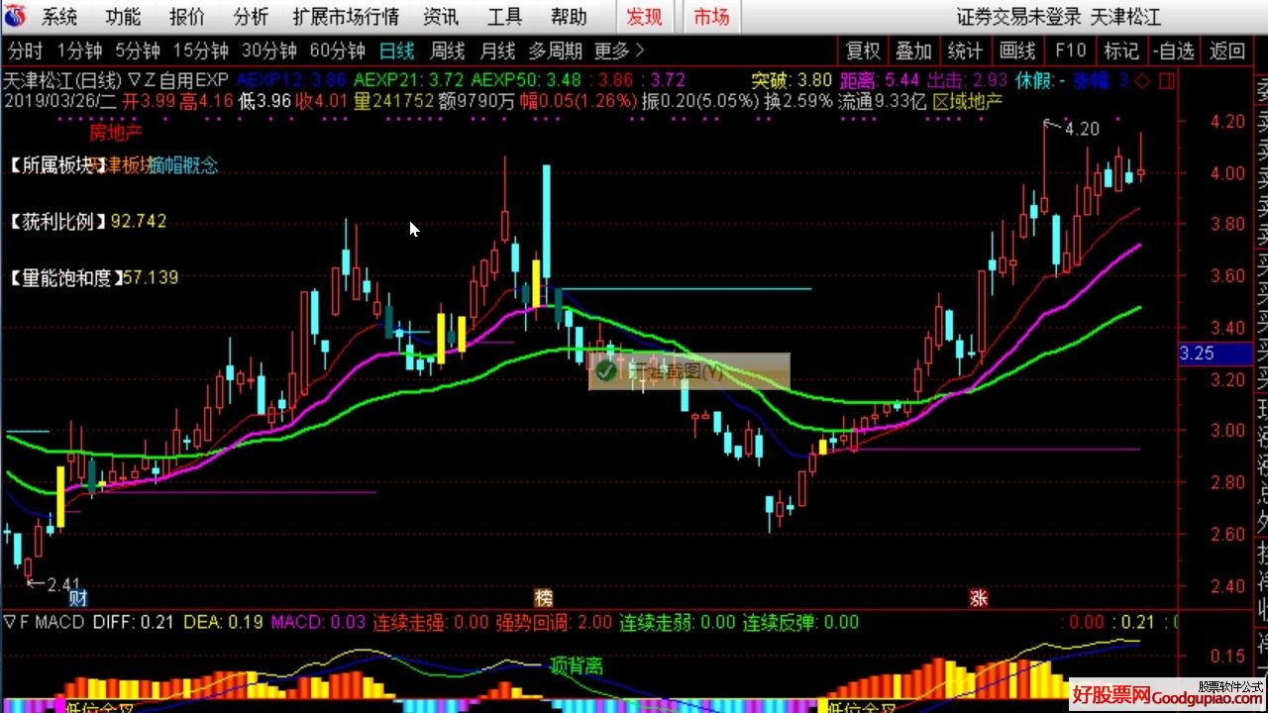Open the 报价 menu
Image resolution: width=1268 pixels, height=713 pixels.
pyautogui.click(x=187, y=17)
